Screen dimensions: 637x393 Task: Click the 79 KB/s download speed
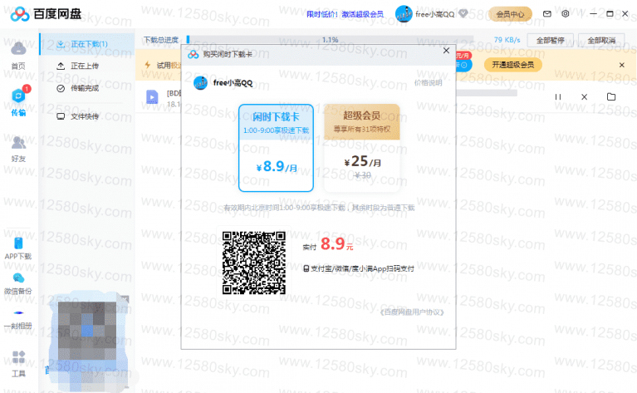pyautogui.click(x=507, y=40)
